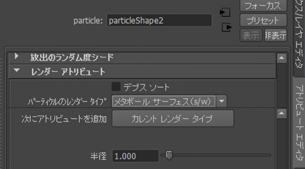
Task: Click the フォーカス button
Action: 263,6
